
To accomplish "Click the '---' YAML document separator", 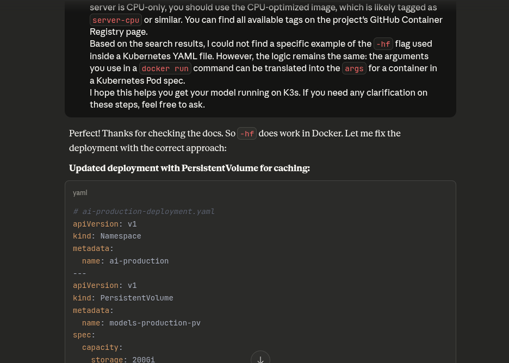I will click(x=80, y=273).
